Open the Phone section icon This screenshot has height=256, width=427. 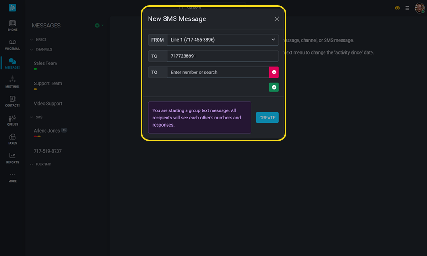[12, 26]
